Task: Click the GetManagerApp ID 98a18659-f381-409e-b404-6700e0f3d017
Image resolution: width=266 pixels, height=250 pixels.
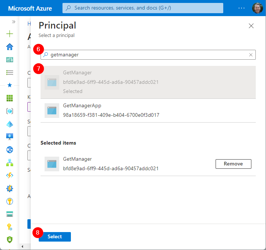Action: 111,115
